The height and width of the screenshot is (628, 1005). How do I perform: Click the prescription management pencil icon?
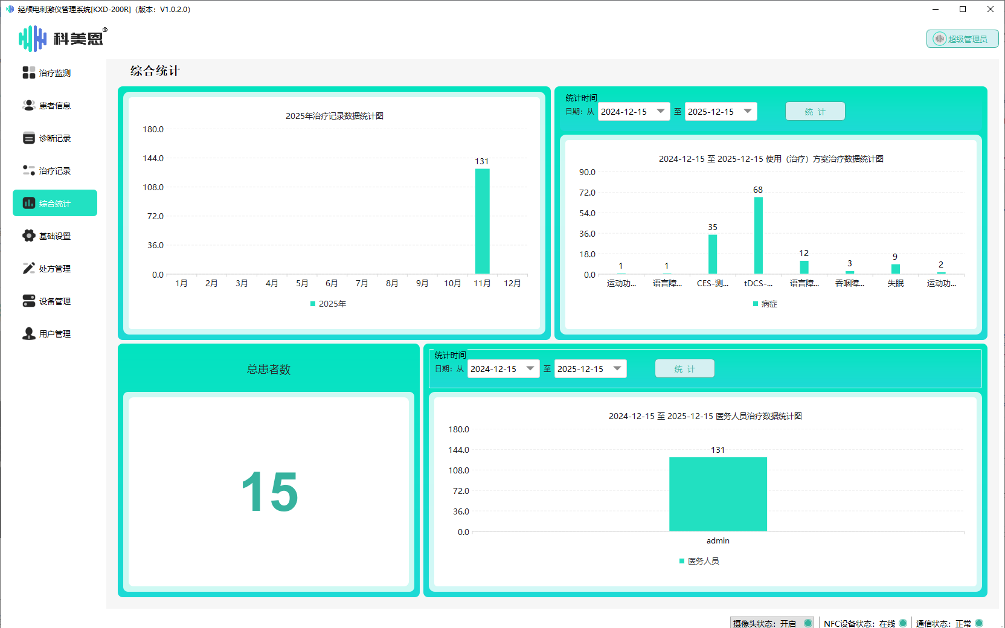pos(28,269)
